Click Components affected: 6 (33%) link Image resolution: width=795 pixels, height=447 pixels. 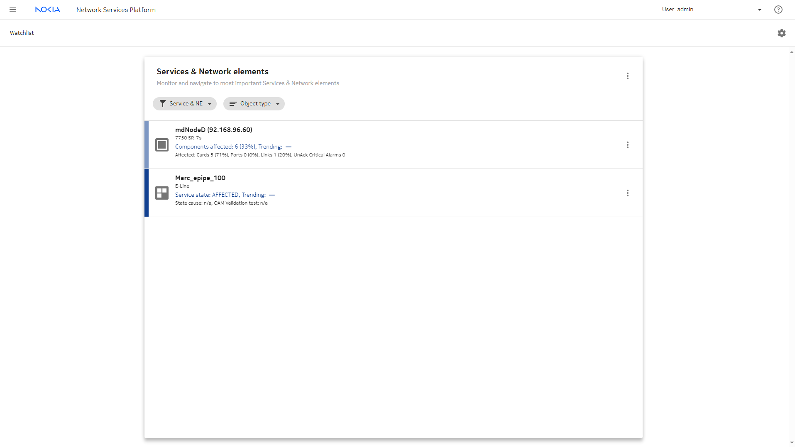215,147
